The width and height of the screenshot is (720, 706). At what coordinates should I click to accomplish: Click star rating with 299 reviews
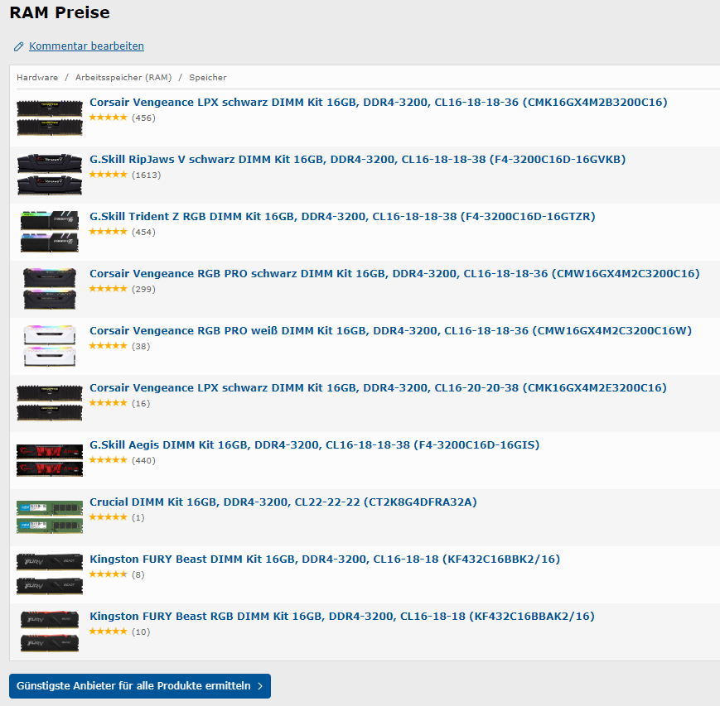(108, 289)
